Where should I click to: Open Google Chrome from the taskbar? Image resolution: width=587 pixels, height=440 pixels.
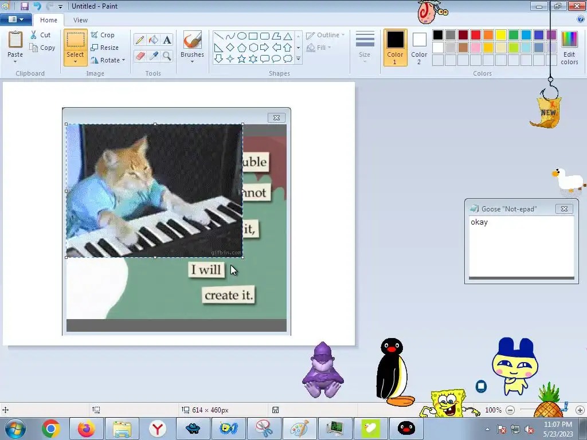point(50,429)
